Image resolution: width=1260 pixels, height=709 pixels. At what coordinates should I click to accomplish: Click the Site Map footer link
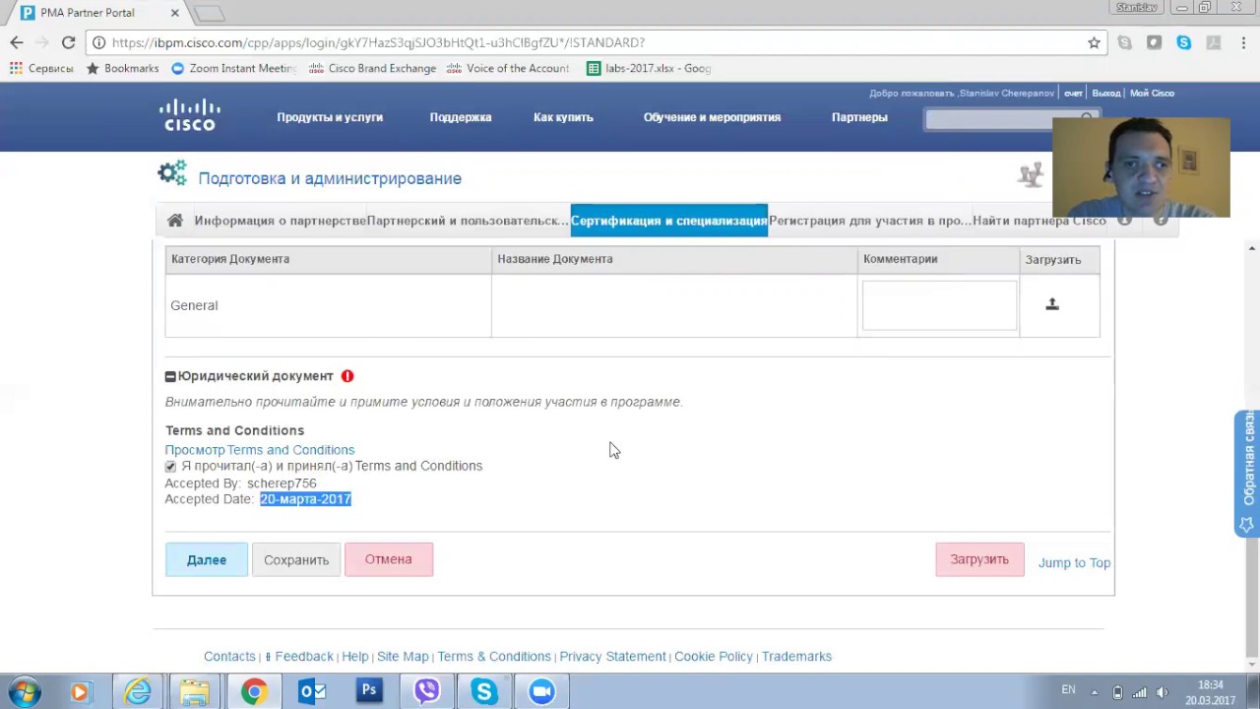click(x=403, y=656)
